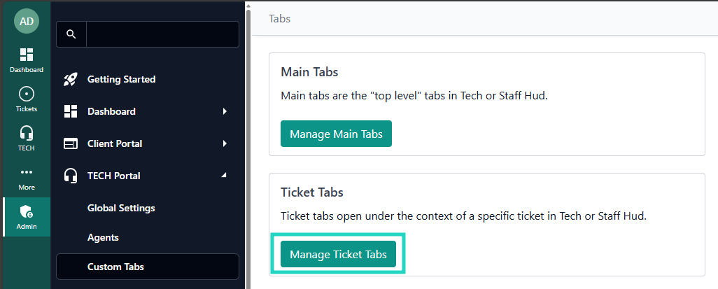The width and height of the screenshot is (718, 289).
Task: Click the AD user avatar
Action: (x=27, y=21)
